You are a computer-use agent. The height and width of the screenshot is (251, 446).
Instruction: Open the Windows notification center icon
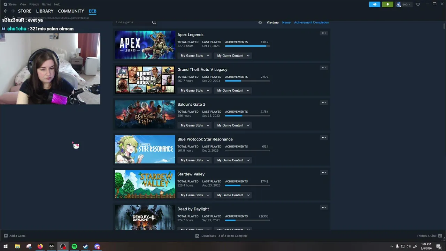(439, 246)
